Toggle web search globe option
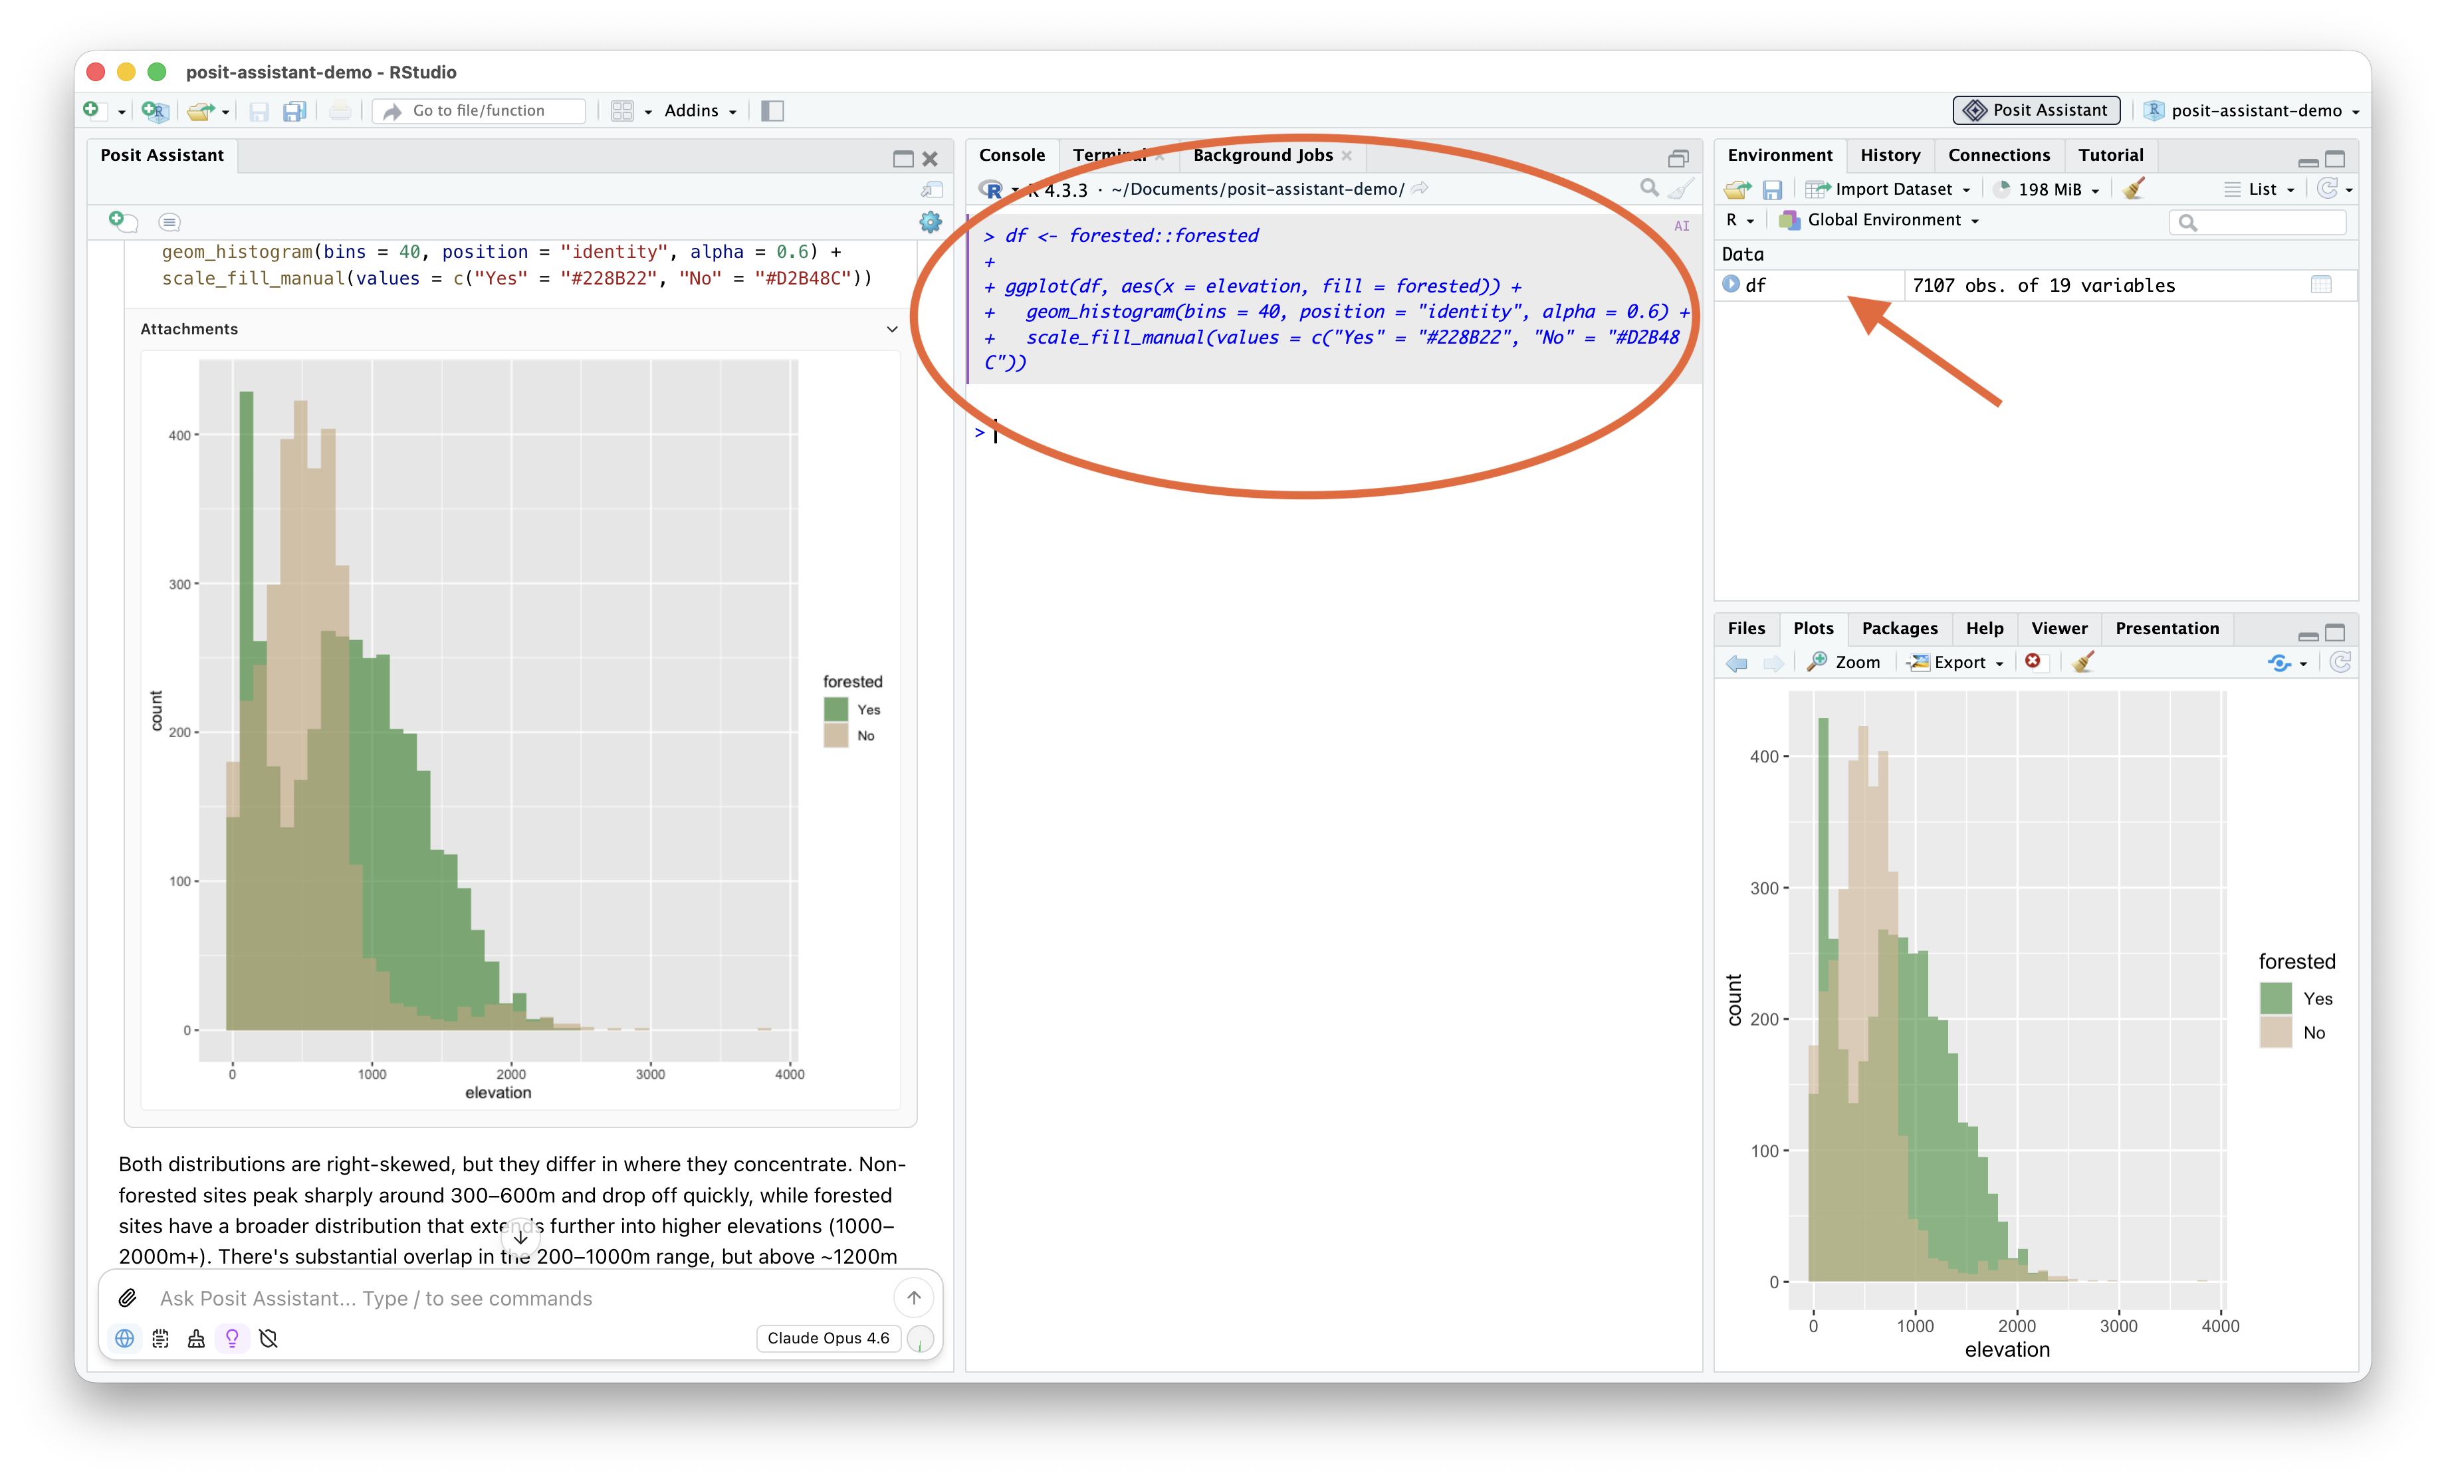Image resolution: width=2446 pixels, height=1481 pixels. [x=125, y=1338]
